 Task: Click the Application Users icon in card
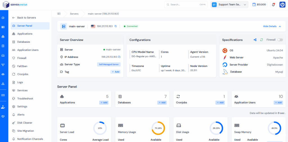click(236, 96)
